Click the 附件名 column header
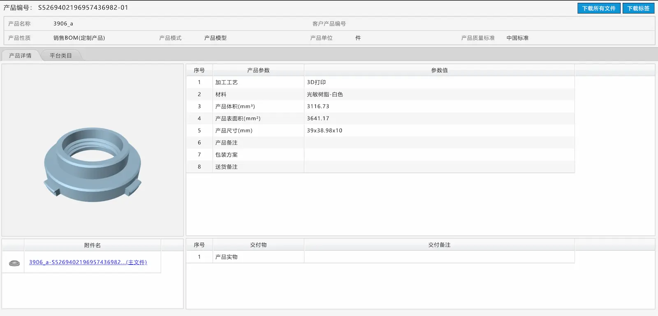The width and height of the screenshot is (658, 316). (93, 245)
